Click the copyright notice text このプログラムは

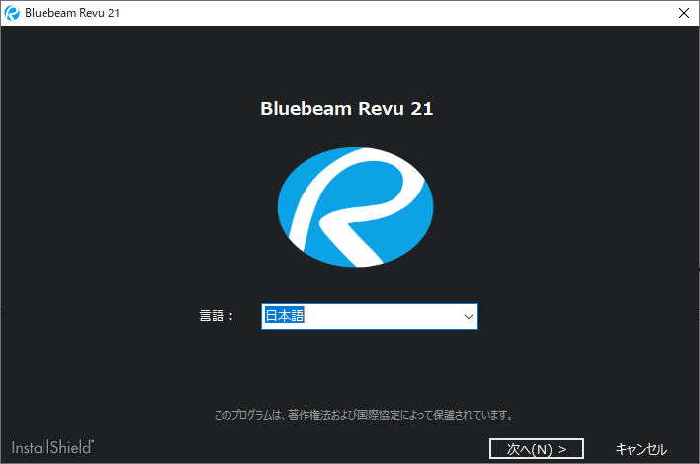[364, 415]
